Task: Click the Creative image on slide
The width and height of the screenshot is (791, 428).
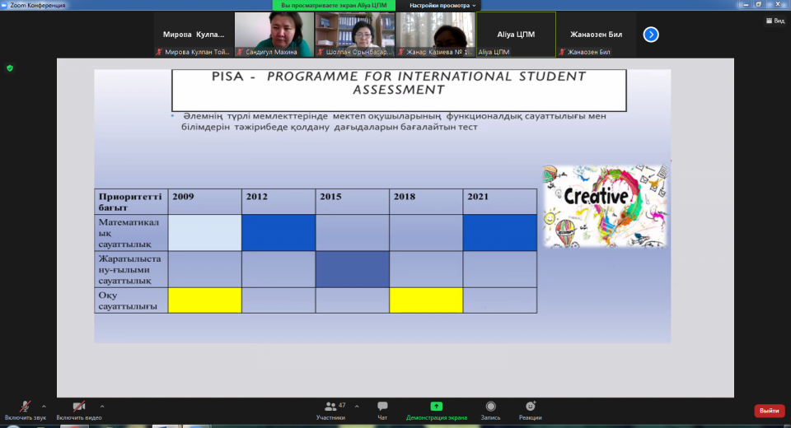Action: coord(605,207)
